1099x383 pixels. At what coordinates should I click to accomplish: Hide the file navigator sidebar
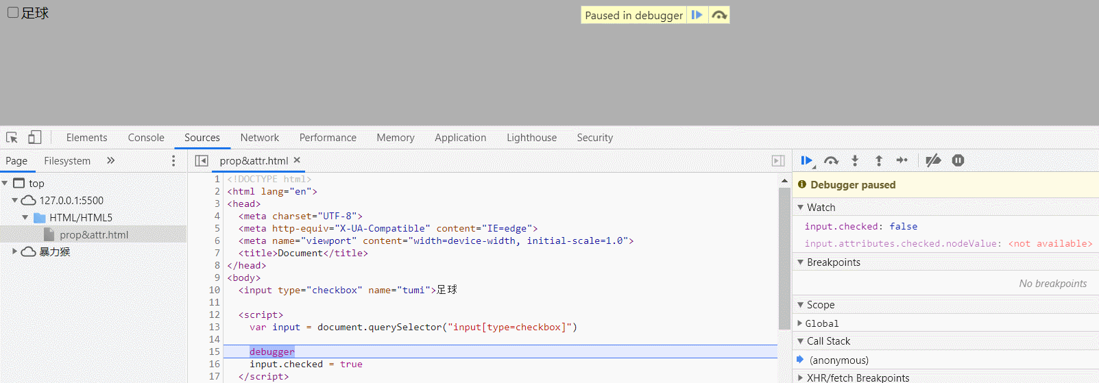202,160
